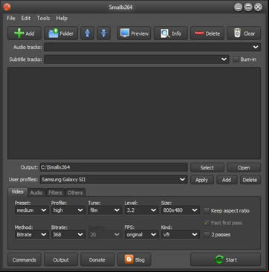
Task: Open the disabled dropdown showing 20
Action: (x=105, y=234)
